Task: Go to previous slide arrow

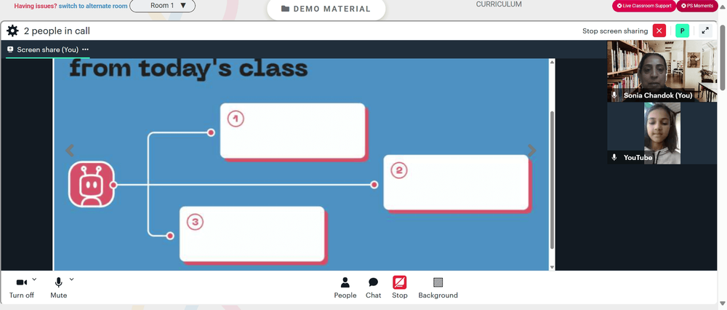Action: pos(70,151)
